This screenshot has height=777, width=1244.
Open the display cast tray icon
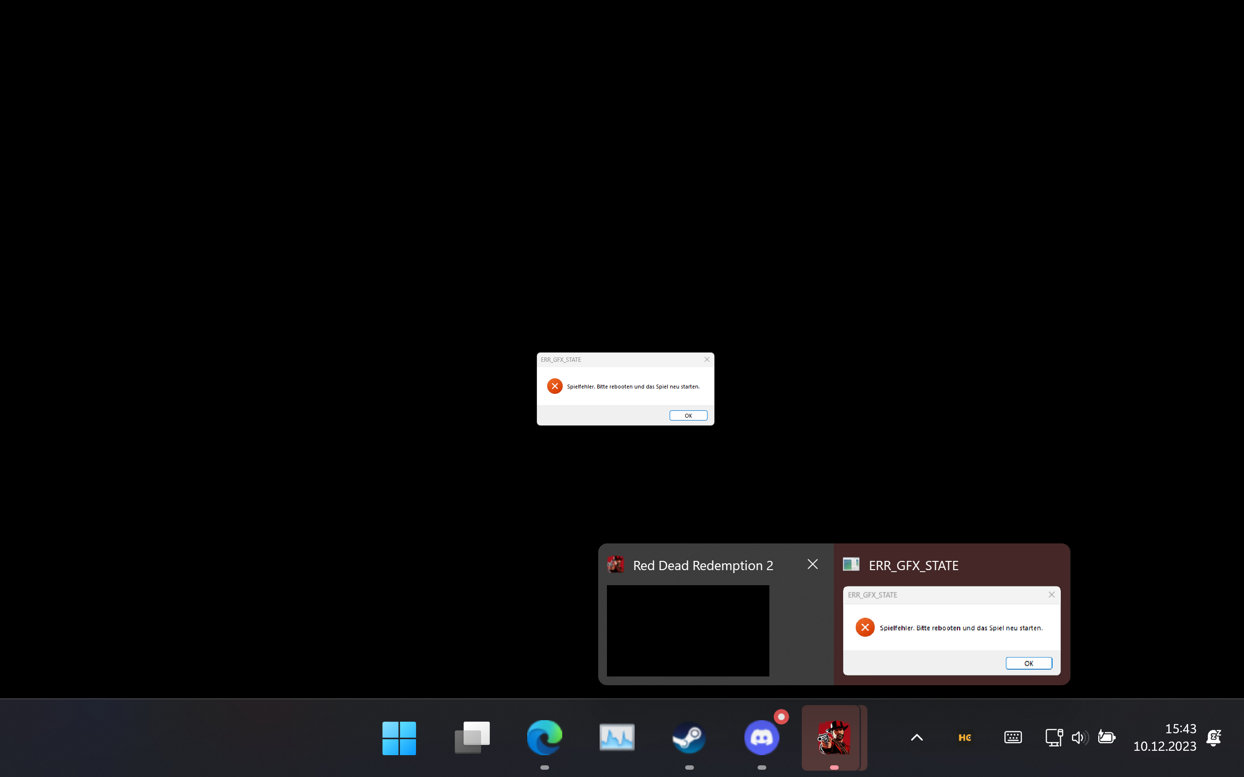[x=1054, y=737]
